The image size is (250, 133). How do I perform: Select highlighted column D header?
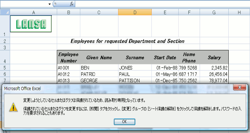135,12
